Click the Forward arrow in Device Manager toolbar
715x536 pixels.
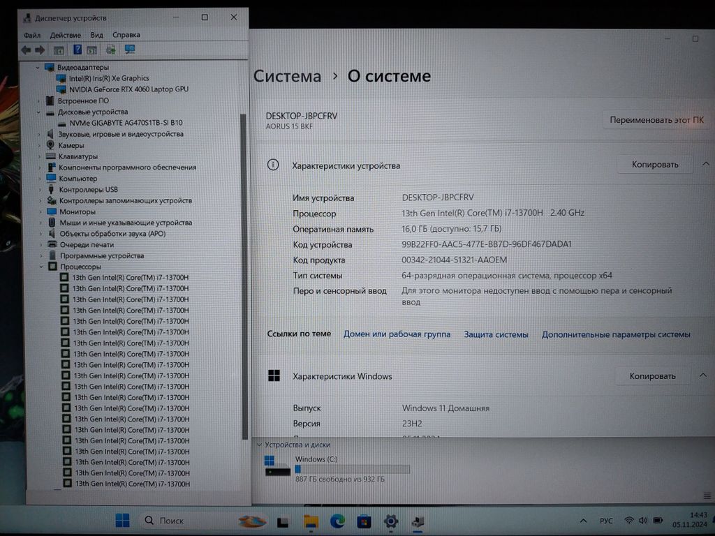[x=40, y=50]
